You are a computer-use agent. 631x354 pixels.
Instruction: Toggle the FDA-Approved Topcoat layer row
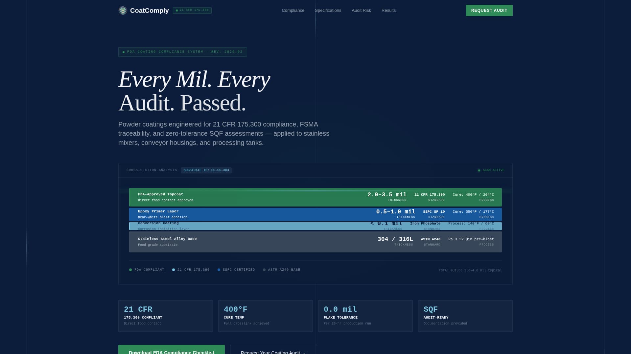315,197
